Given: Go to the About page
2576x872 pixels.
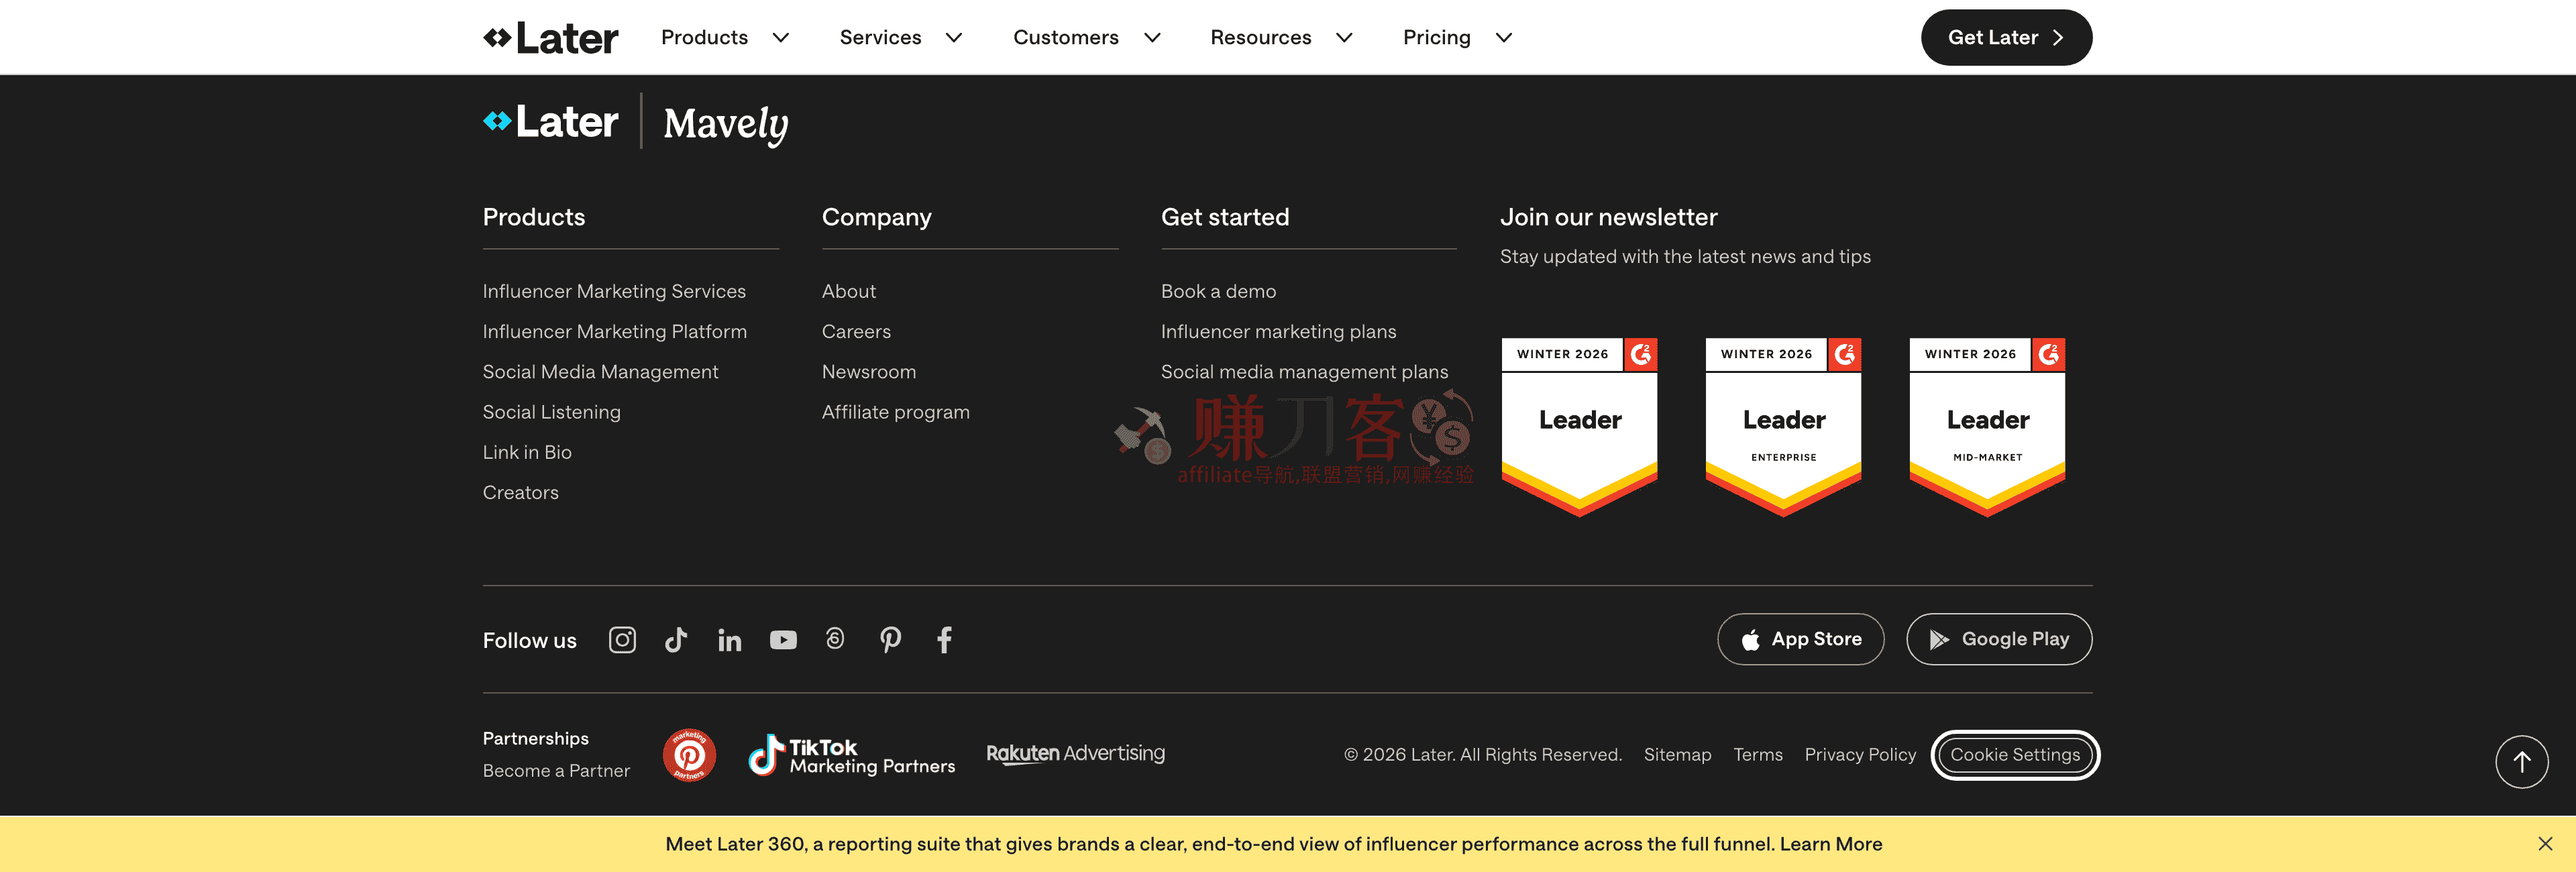Looking at the screenshot, I should 849,291.
